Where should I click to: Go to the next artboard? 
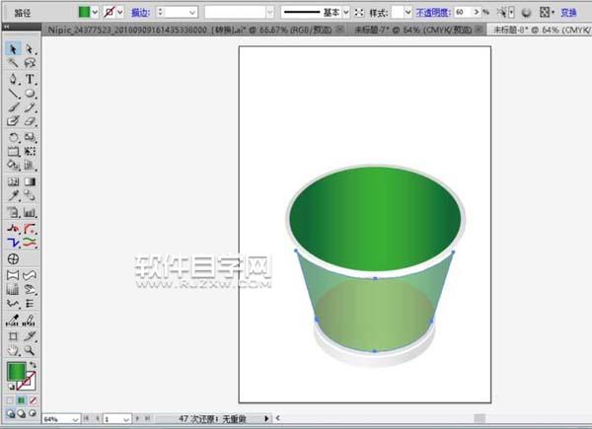[x=137, y=418]
